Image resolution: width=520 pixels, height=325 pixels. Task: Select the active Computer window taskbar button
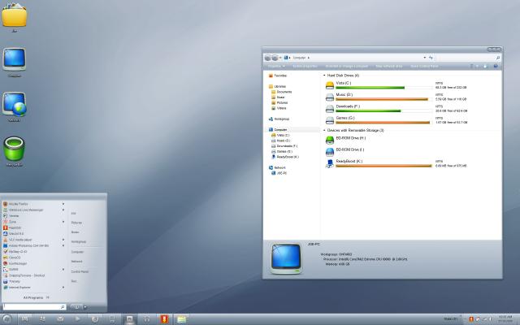[x=130, y=319]
